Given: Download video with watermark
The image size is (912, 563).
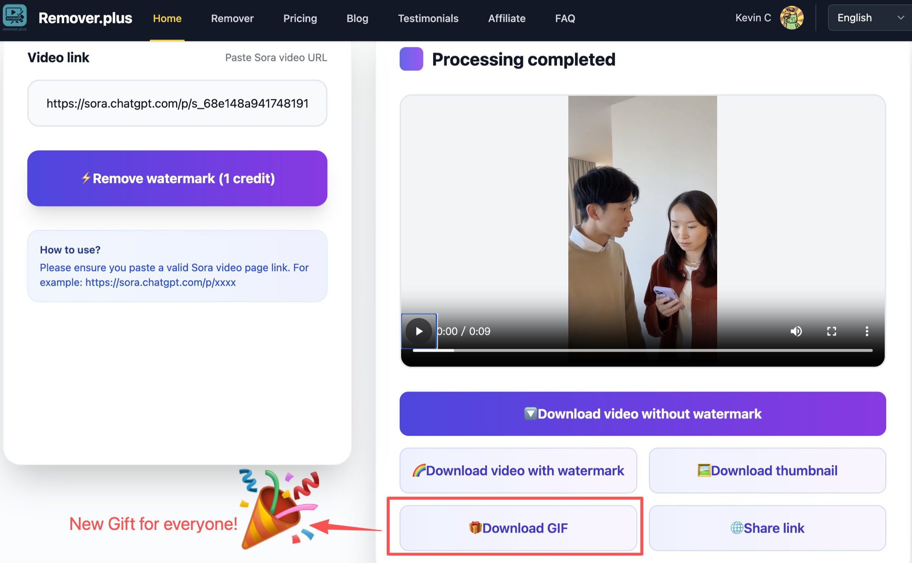Looking at the screenshot, I should (x=518, y=470).
